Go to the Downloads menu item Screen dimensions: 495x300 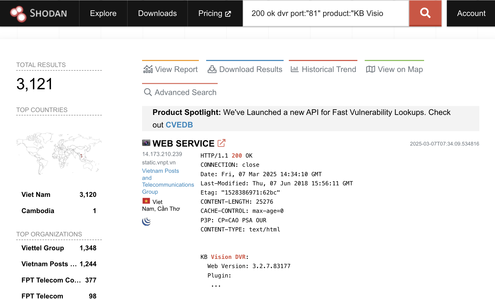(157, 13)
